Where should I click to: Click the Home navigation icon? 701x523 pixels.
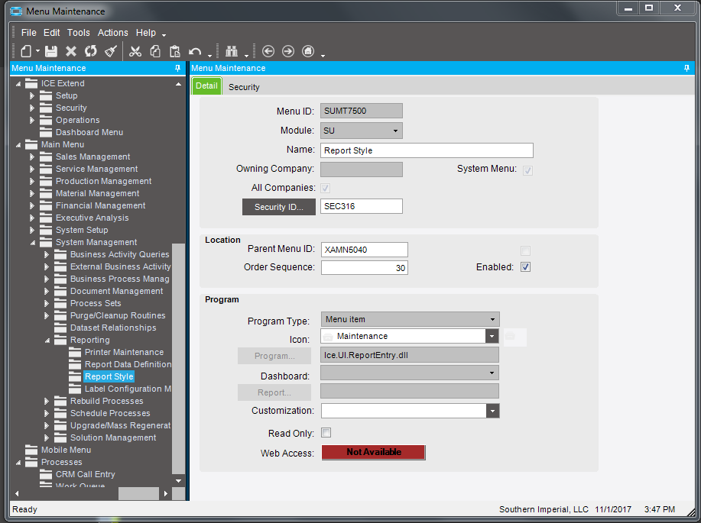308,51
